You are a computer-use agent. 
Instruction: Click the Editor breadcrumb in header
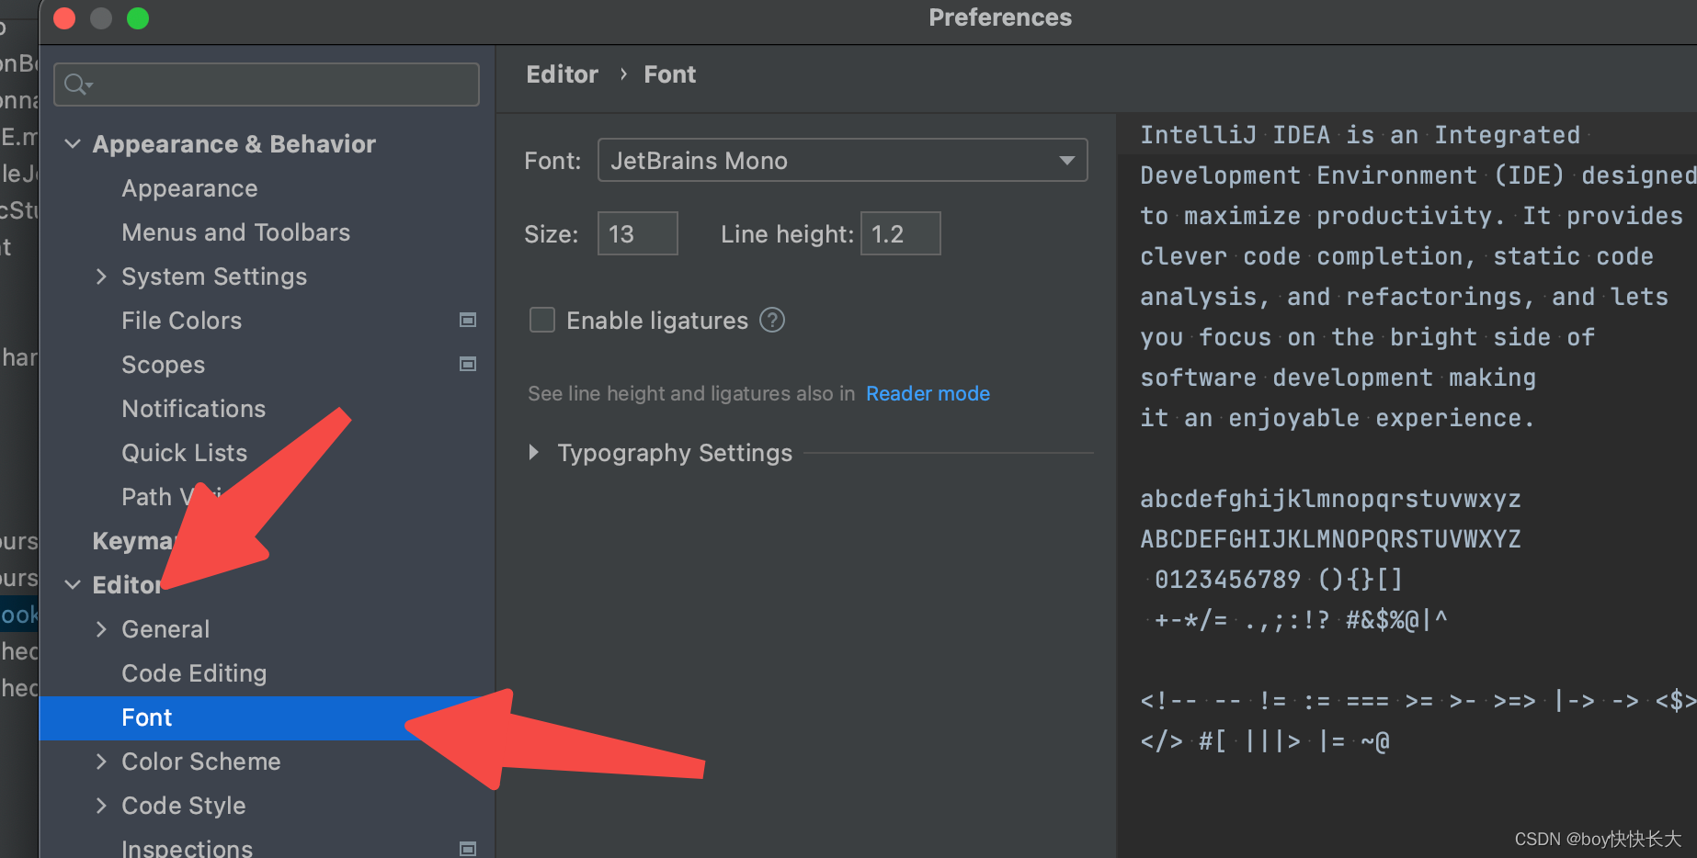point(562,74)
